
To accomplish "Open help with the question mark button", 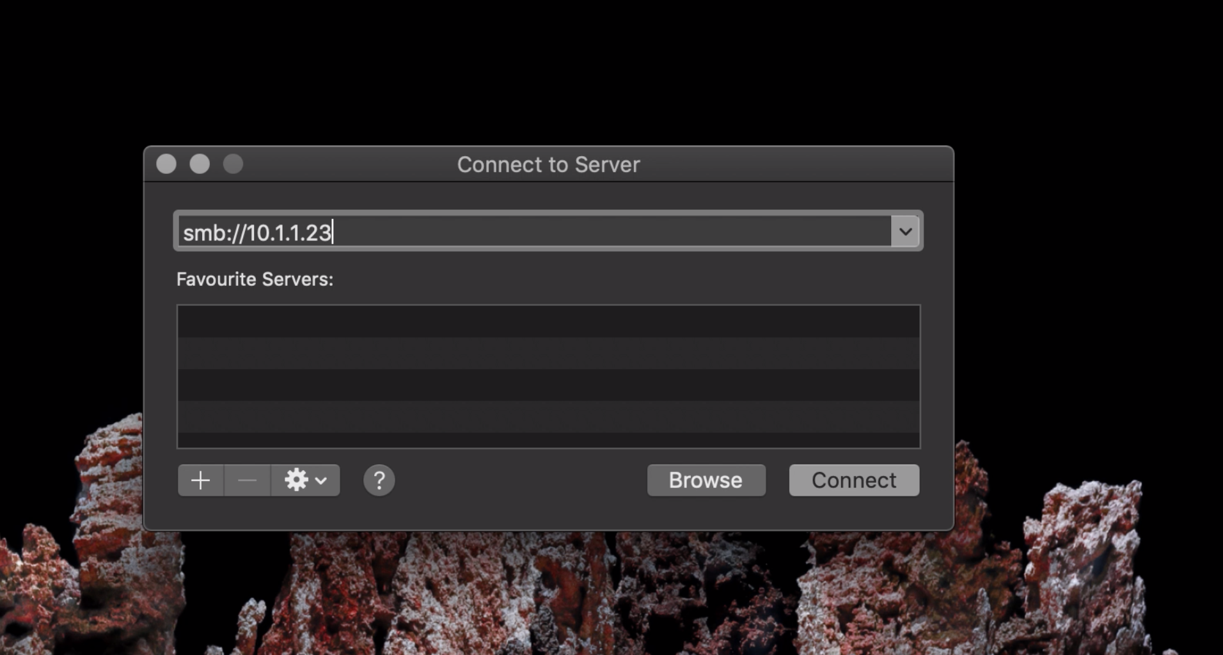I will point(379,480).
